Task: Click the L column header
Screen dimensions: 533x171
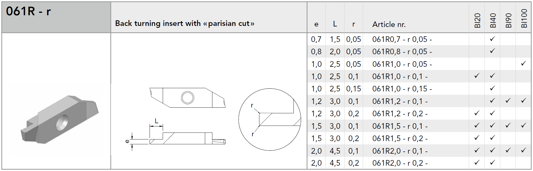Action: click(x=335, y=24)
